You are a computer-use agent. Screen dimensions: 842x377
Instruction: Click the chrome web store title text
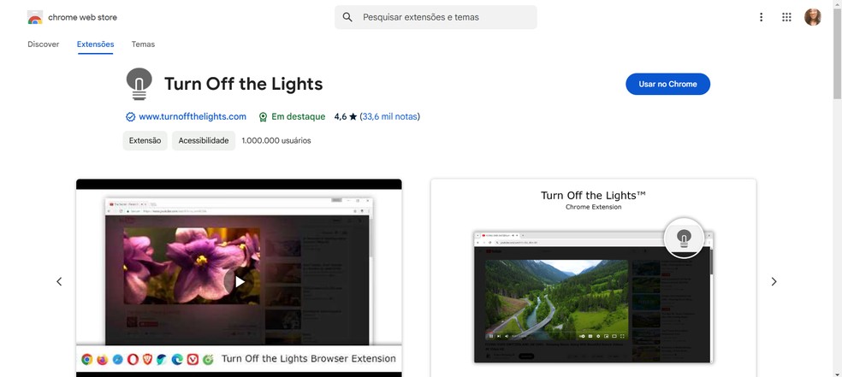coord(83,17)
